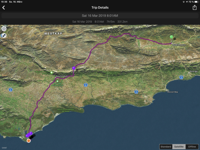Switch to the Offline map option

[x=192, y=147]
